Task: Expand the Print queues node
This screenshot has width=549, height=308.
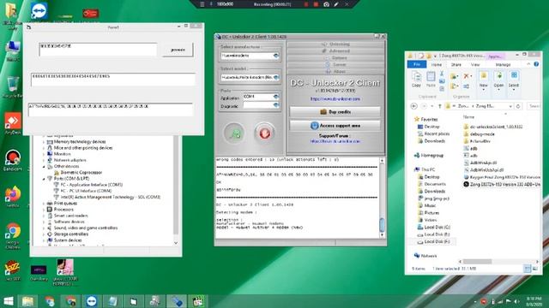Action: pyautogui.click(x=44, y=204)
